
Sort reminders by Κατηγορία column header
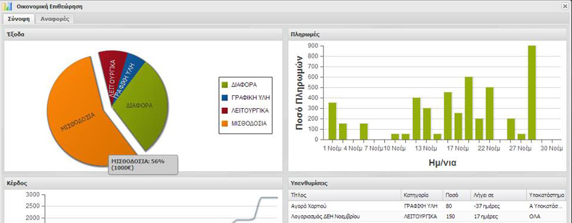(422, 195)
